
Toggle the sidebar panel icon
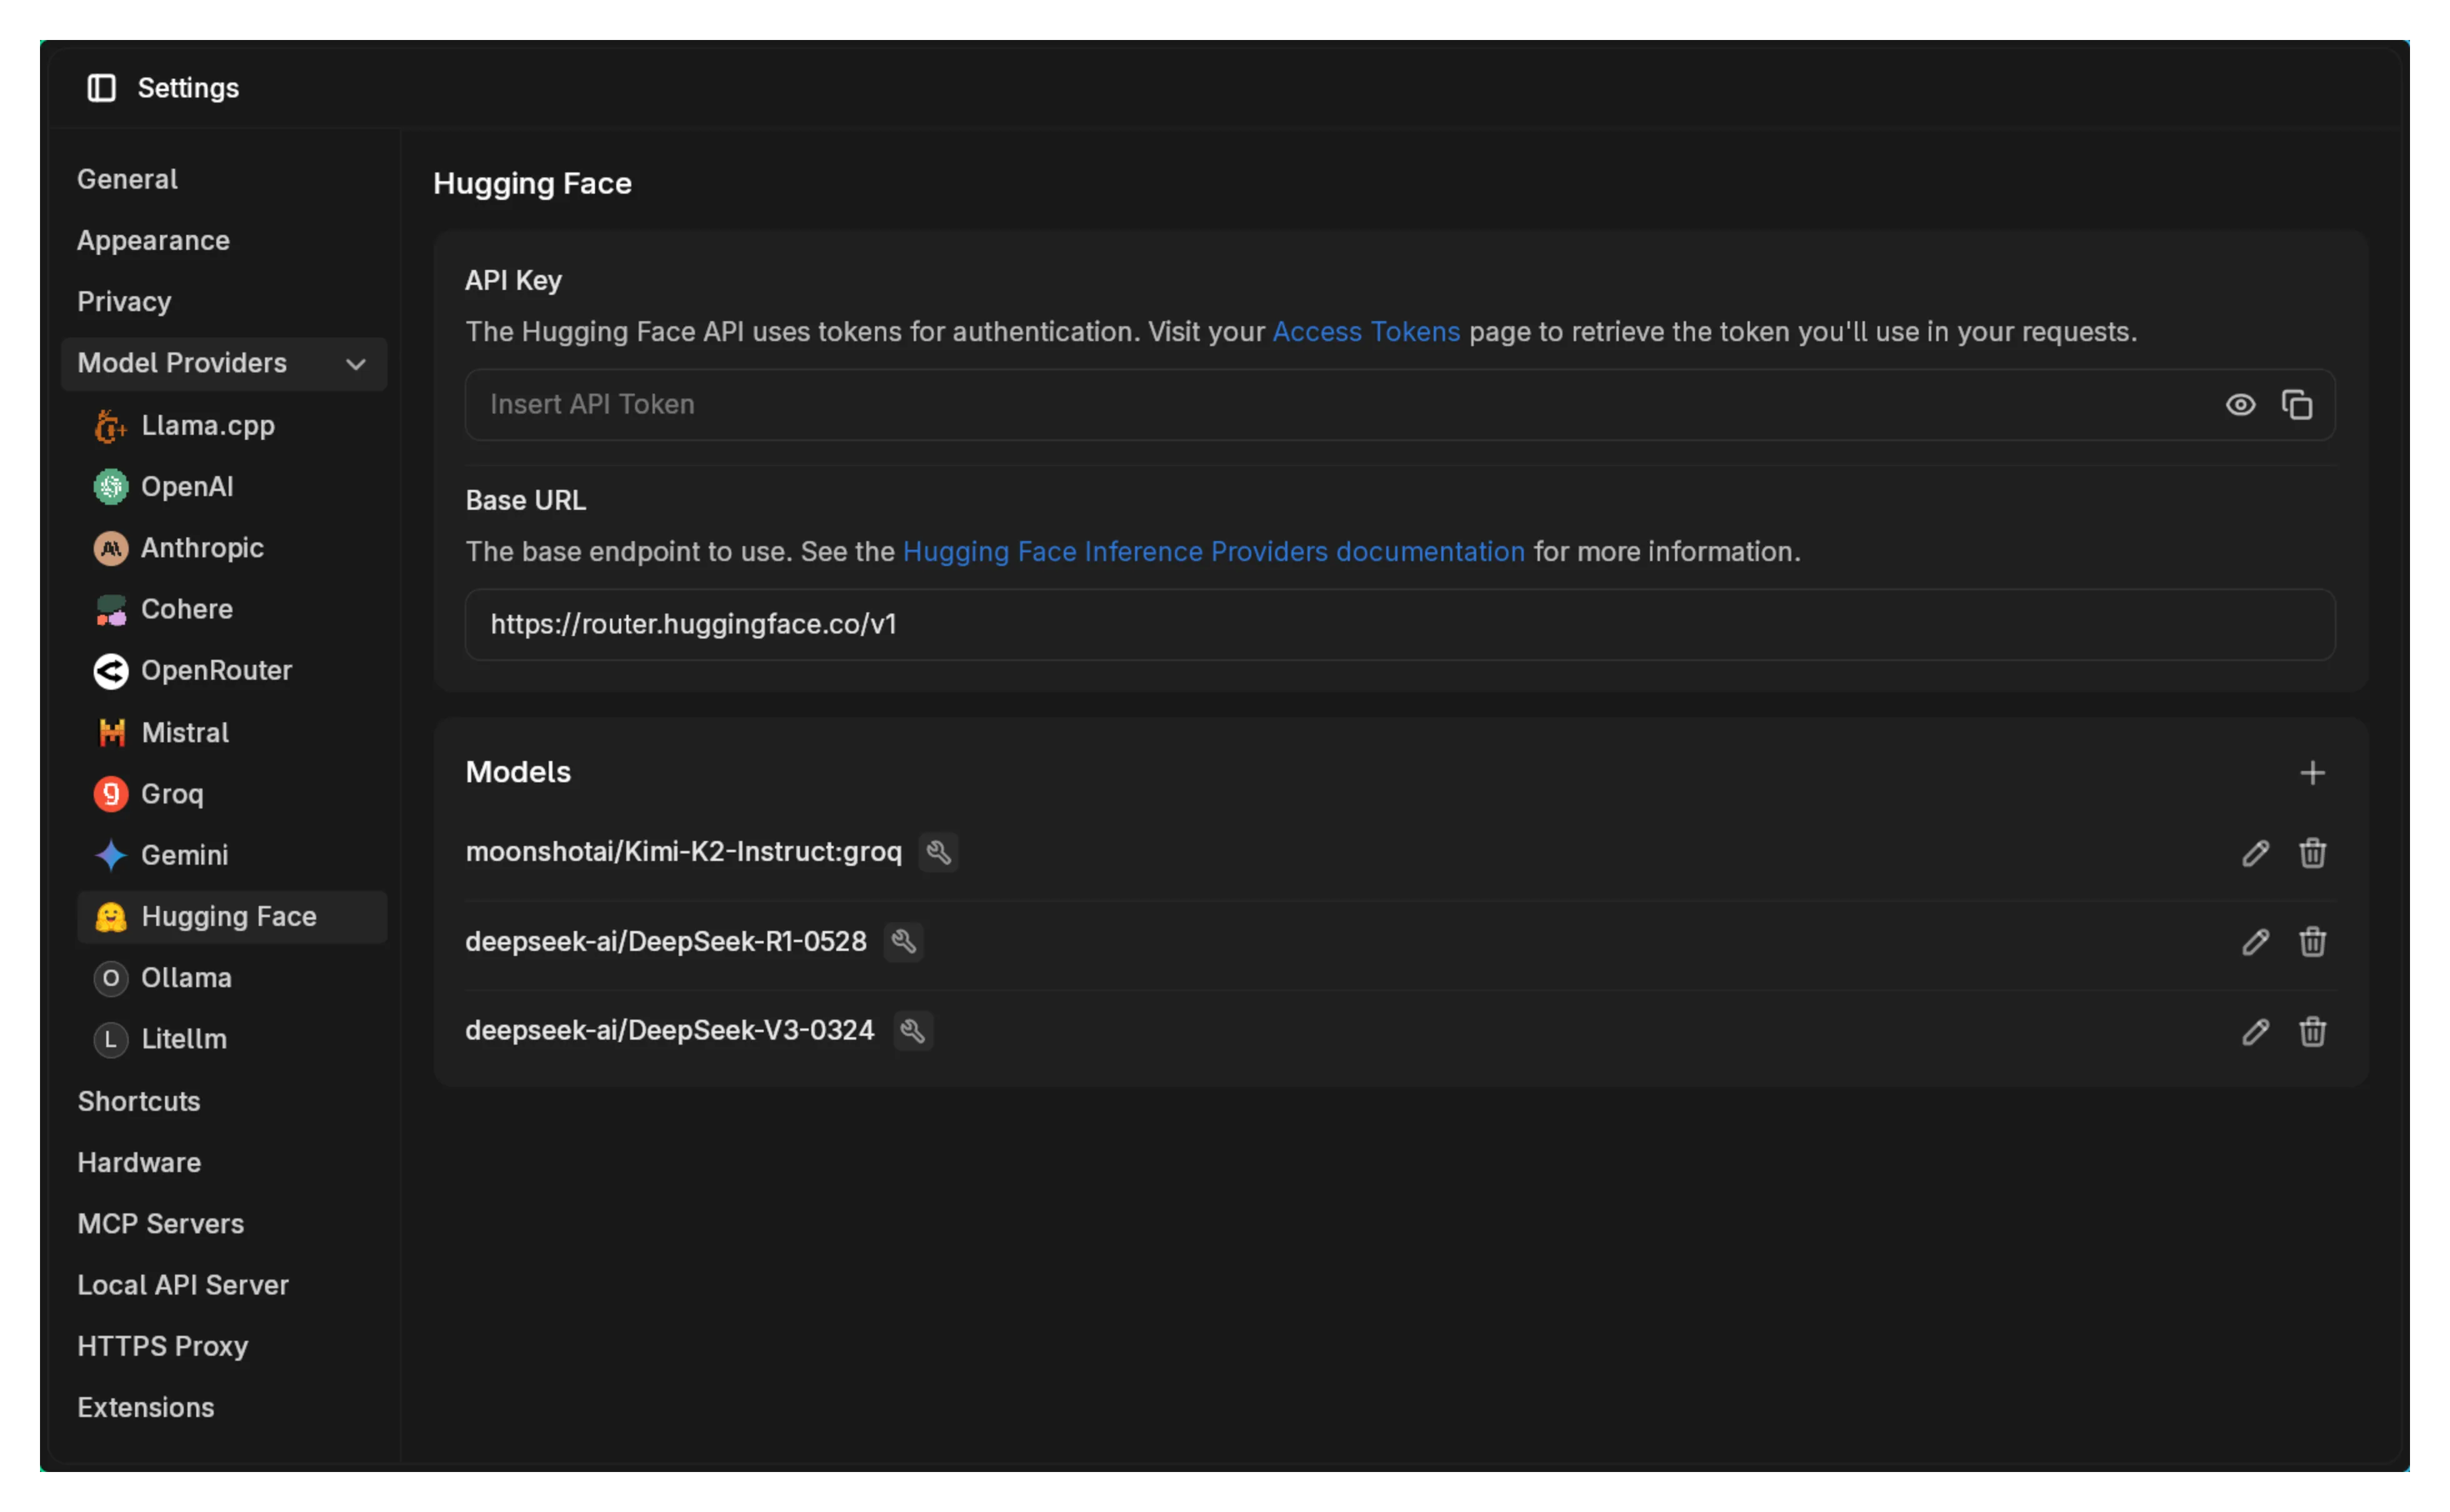tap(101, 88)
